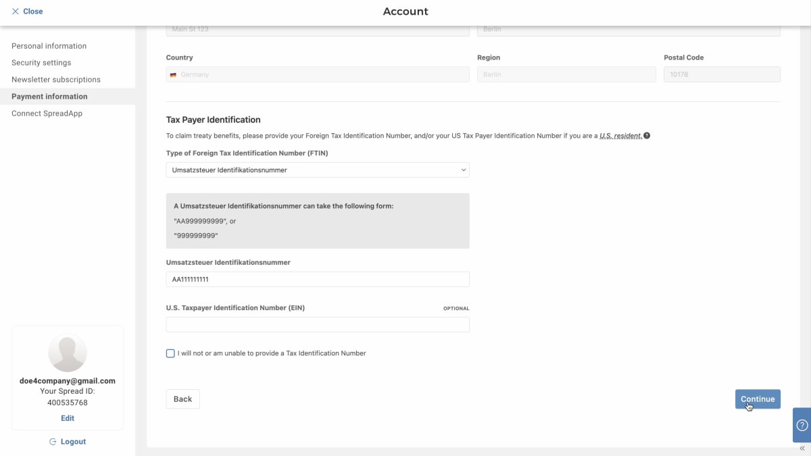Click the Postal Code field showing 10178

tap(722, 74)
